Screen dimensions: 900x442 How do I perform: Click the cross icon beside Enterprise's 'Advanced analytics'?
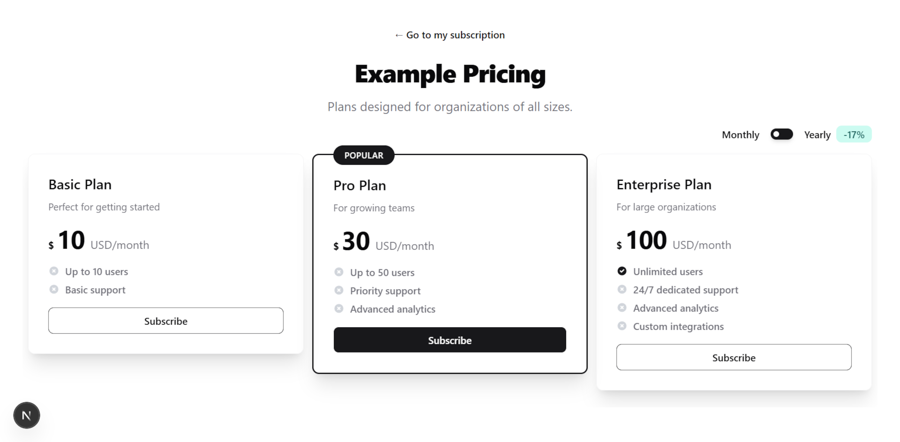tap(622, 307)
